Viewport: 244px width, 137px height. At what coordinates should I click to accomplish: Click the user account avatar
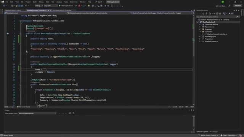pos(223,2)
